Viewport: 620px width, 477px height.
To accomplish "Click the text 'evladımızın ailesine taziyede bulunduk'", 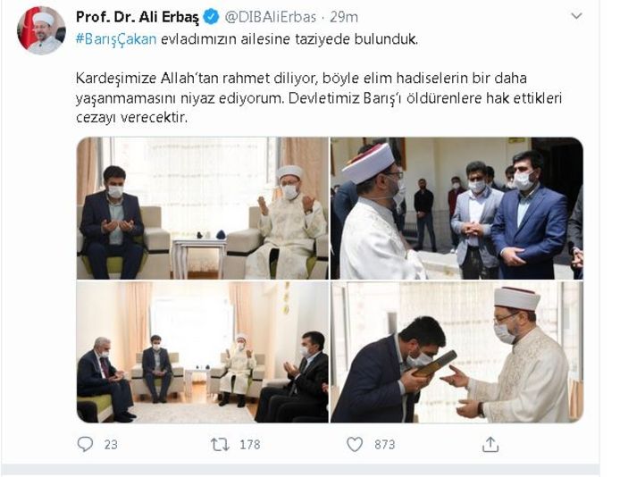I will 289,39.
